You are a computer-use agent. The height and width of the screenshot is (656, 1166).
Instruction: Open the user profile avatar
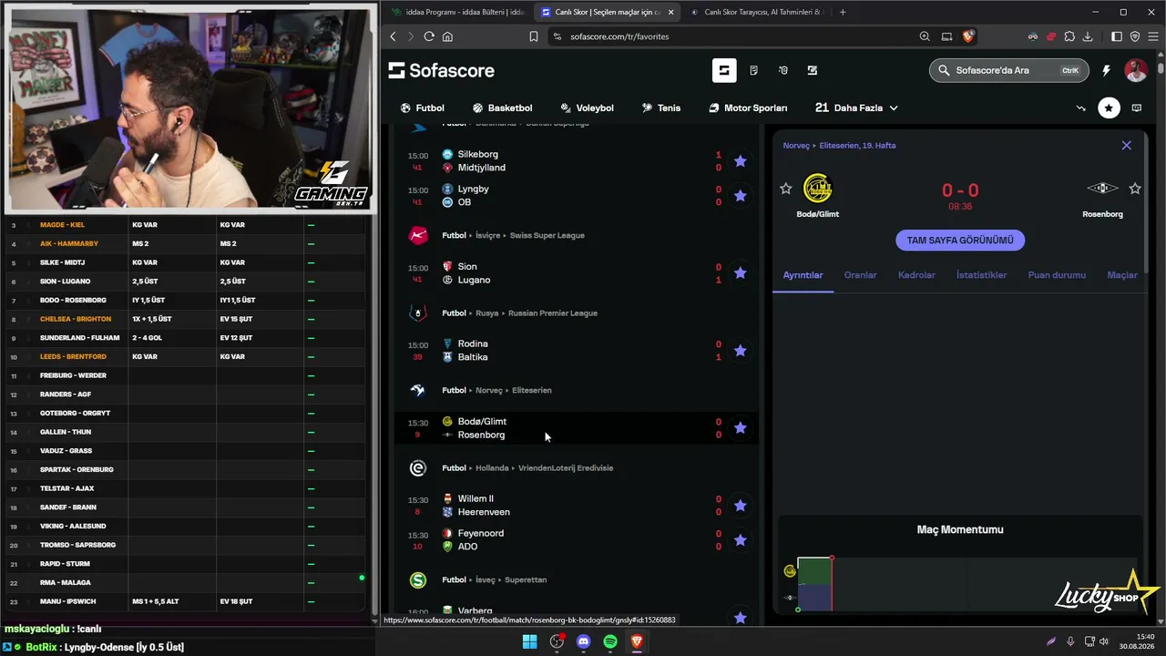(x=1136, y=70)
